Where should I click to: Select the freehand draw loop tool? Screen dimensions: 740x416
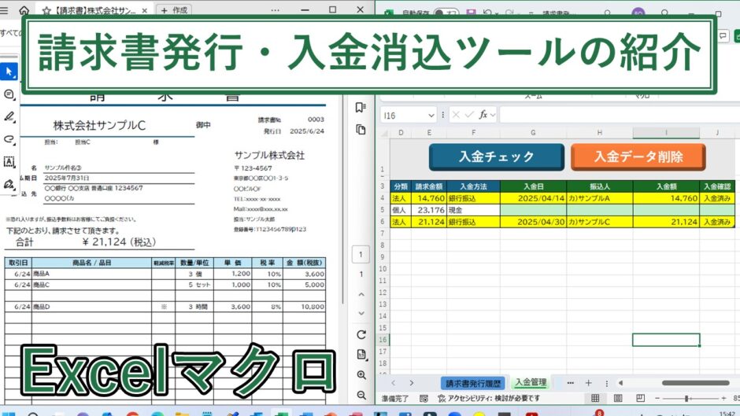coord(9,139)
